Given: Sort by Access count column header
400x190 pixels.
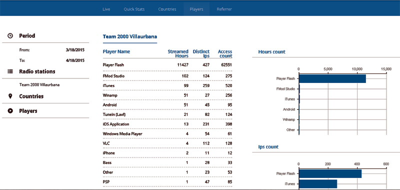Looking at the screenshot, I should pyautogui.click(x=225, y=53).
